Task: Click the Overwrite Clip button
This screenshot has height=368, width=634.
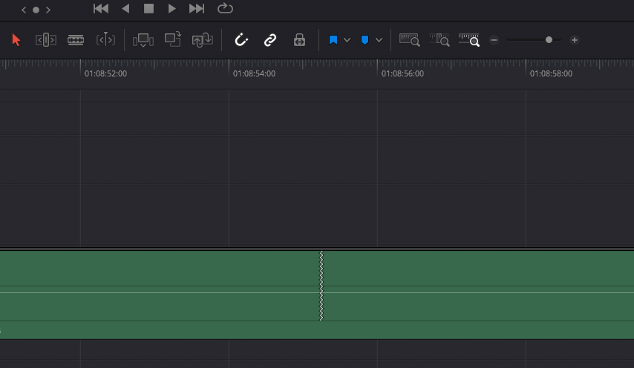Action: point(173,40)
